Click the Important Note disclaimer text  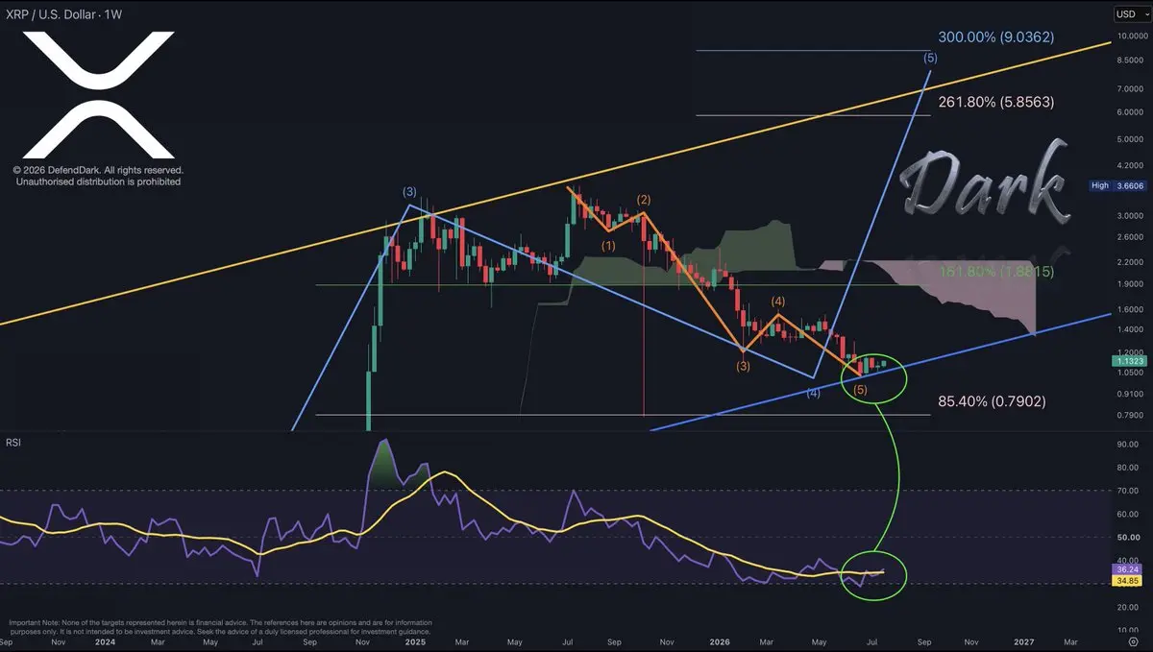coord(220,626)
